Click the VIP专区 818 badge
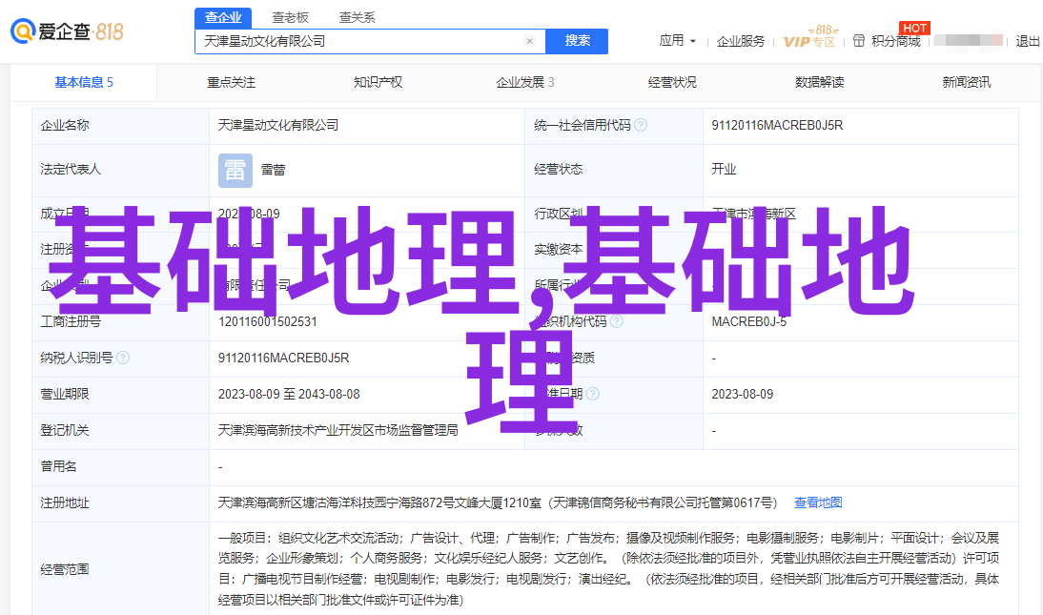 point(809,37)
